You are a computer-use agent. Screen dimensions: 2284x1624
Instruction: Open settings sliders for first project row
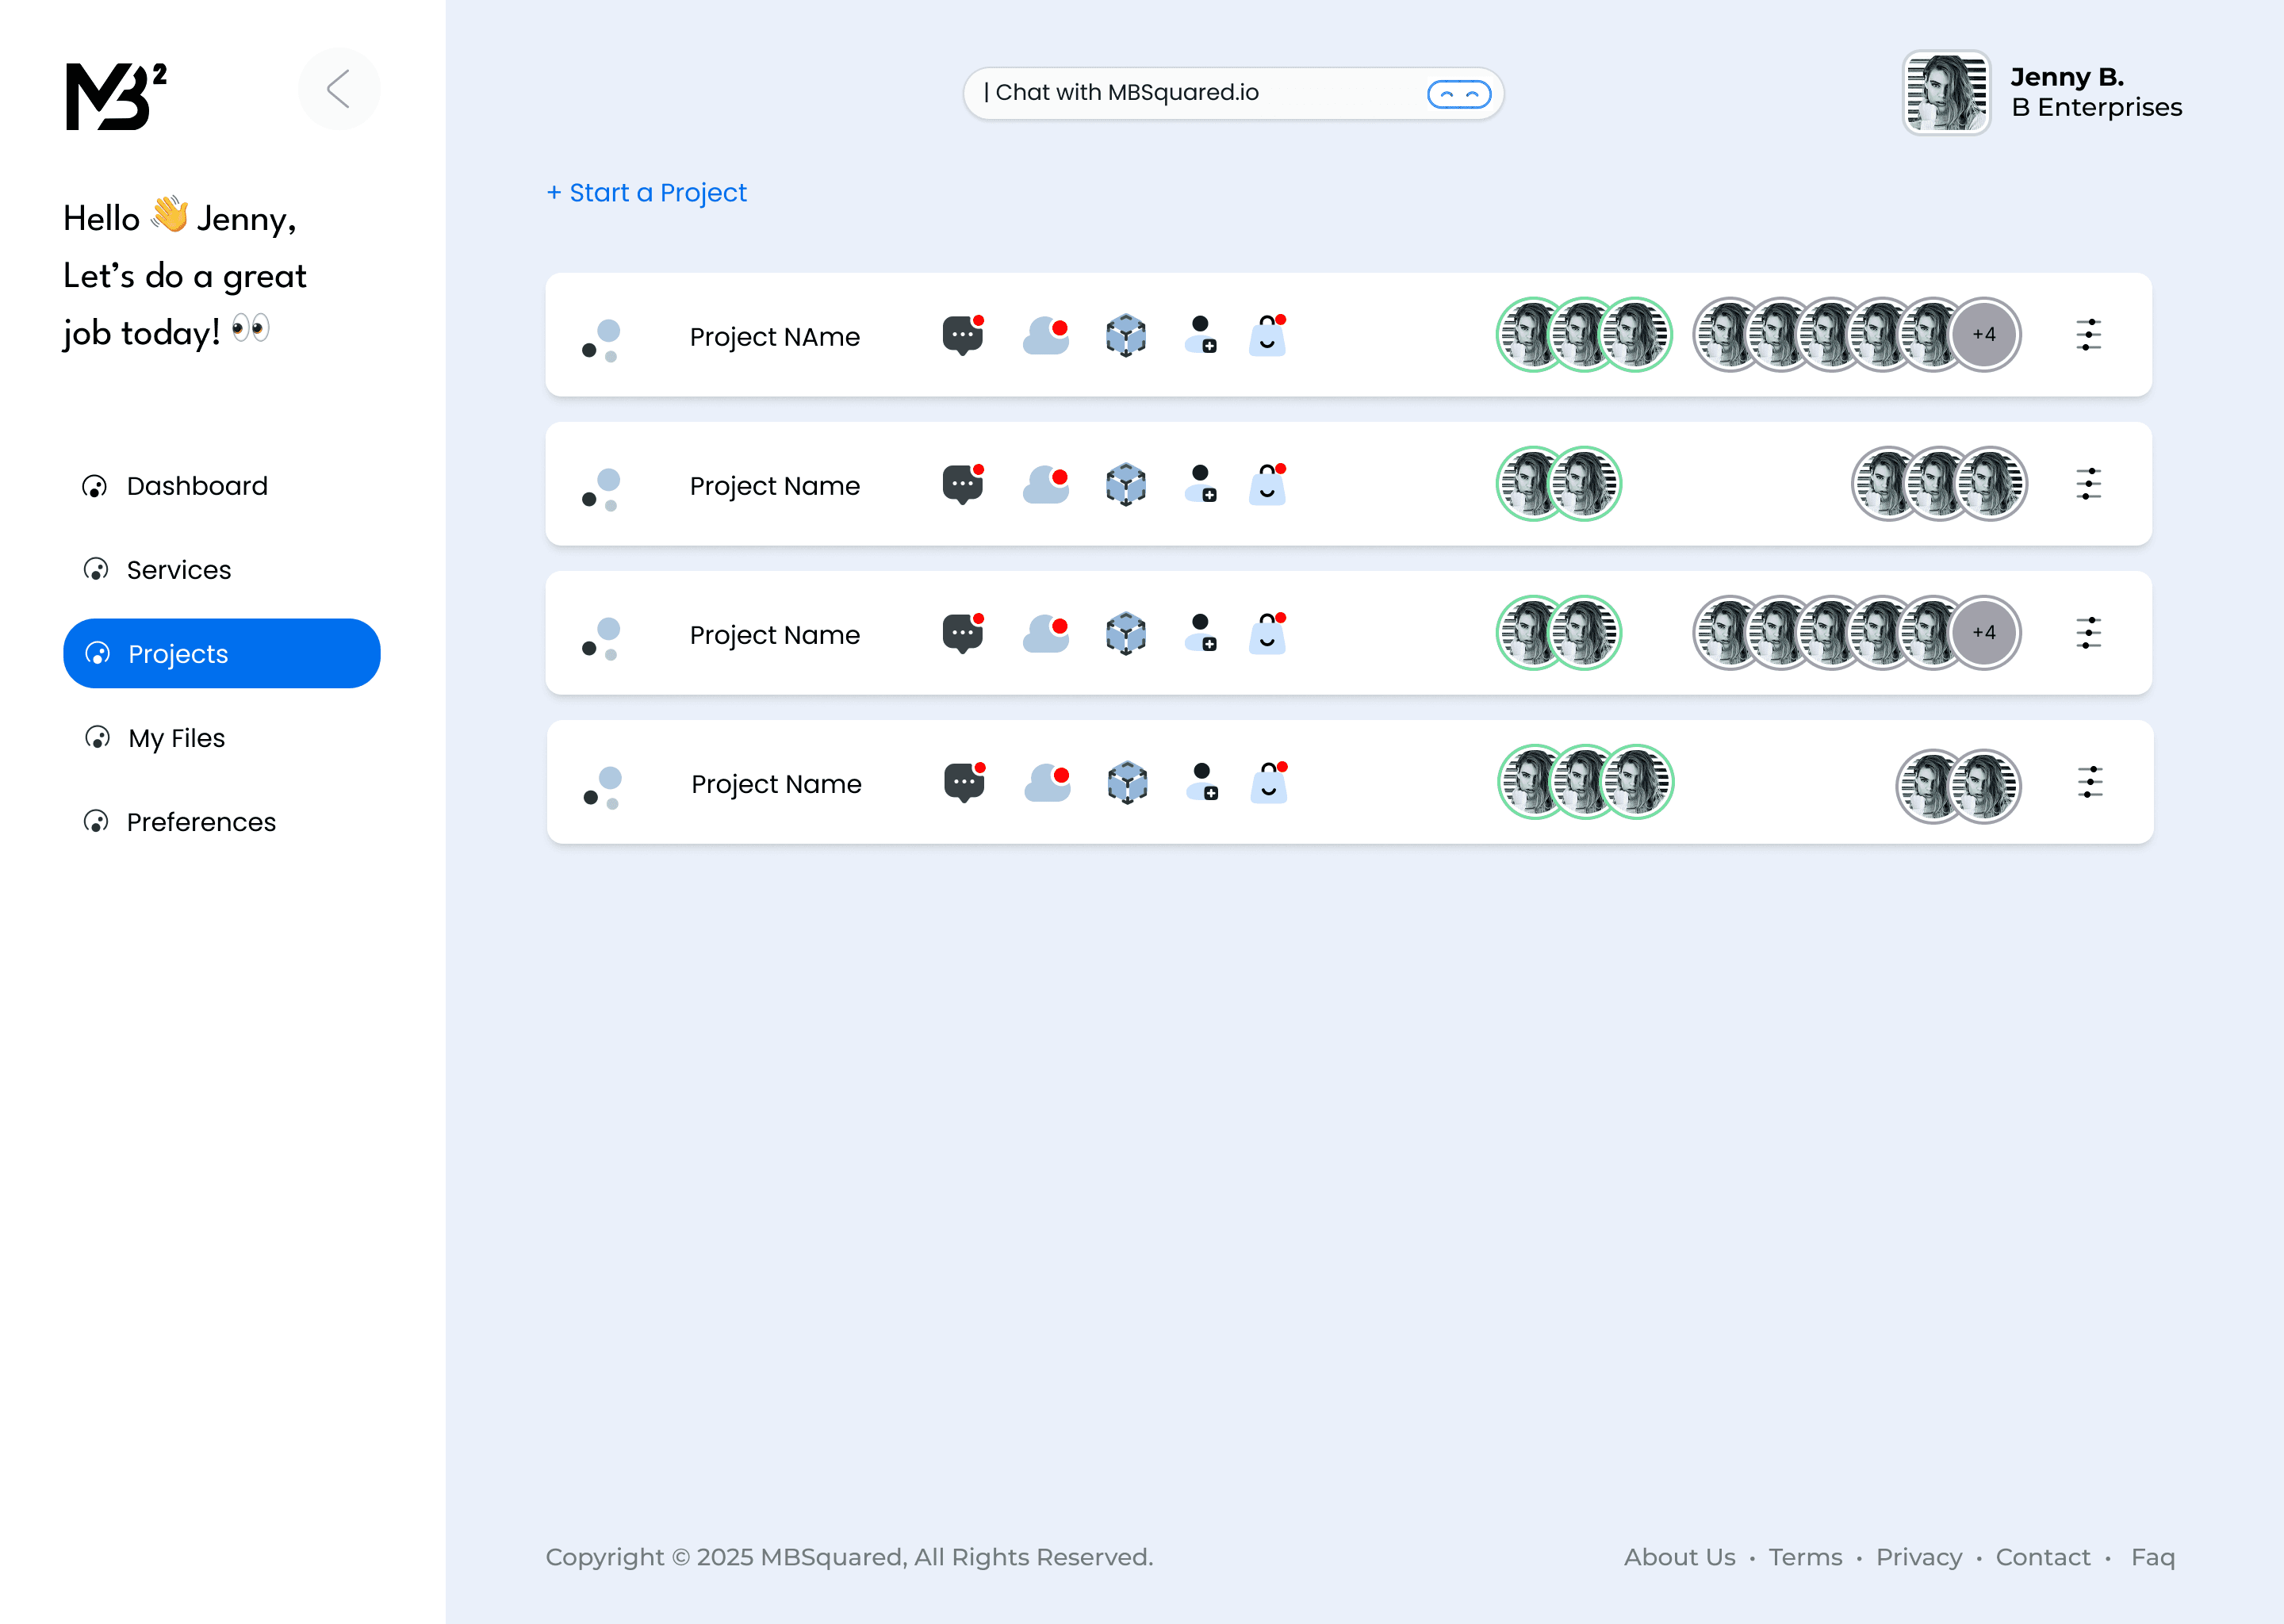point(2088,335)
